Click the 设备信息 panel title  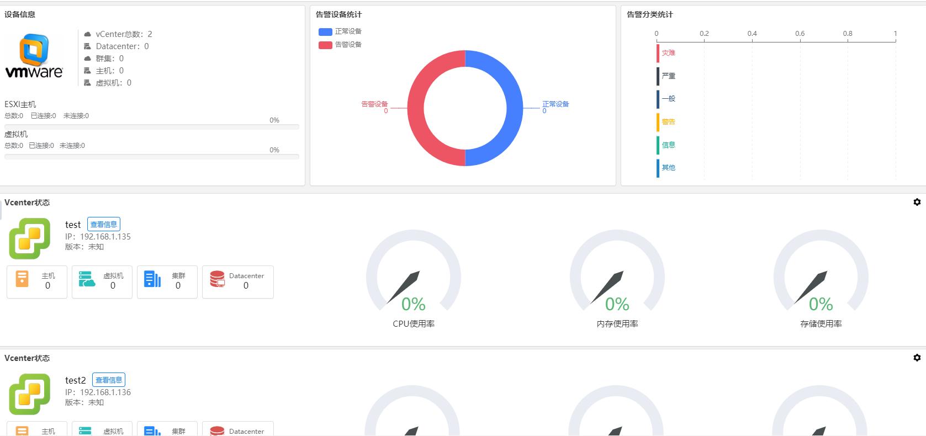(x=20, y=14)
